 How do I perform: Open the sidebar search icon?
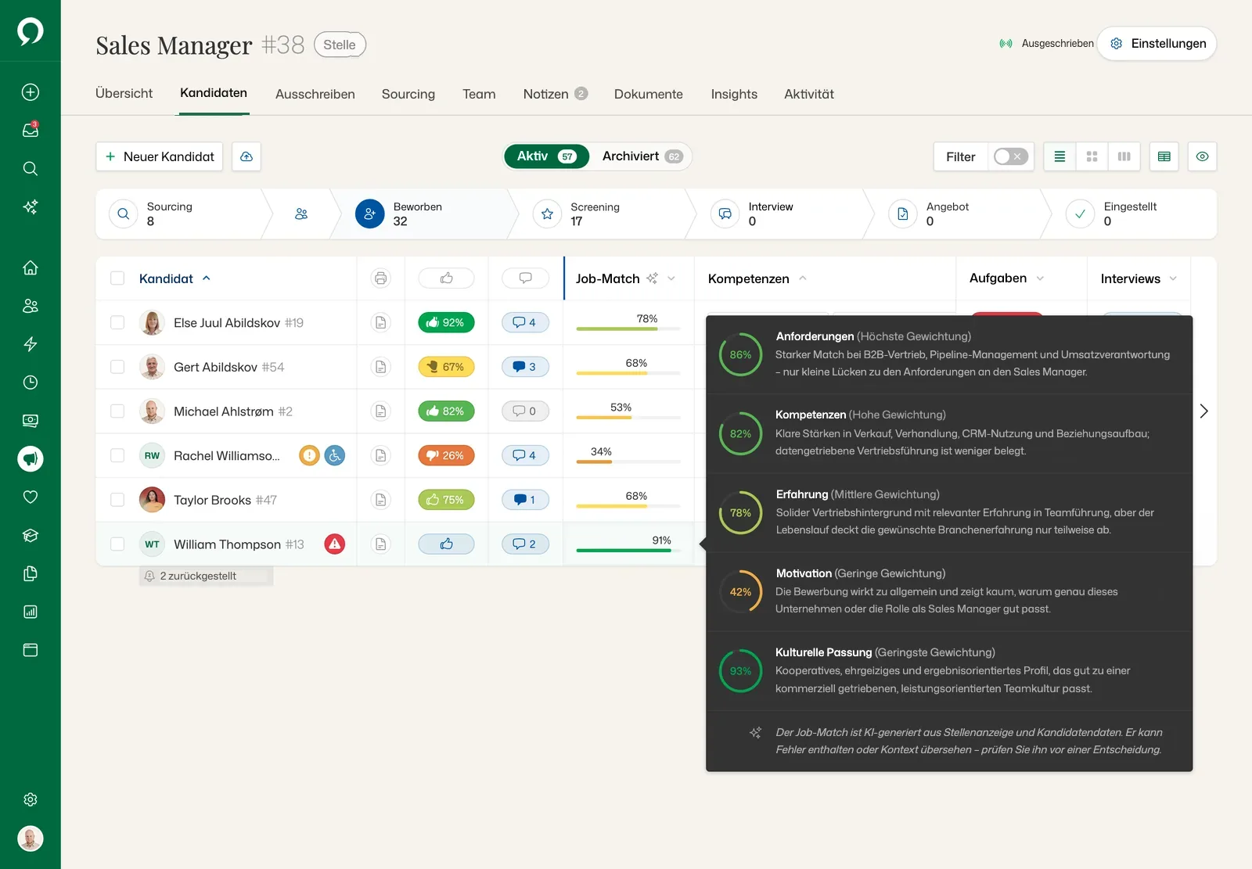pyautogui.click(x=31, y=168)
